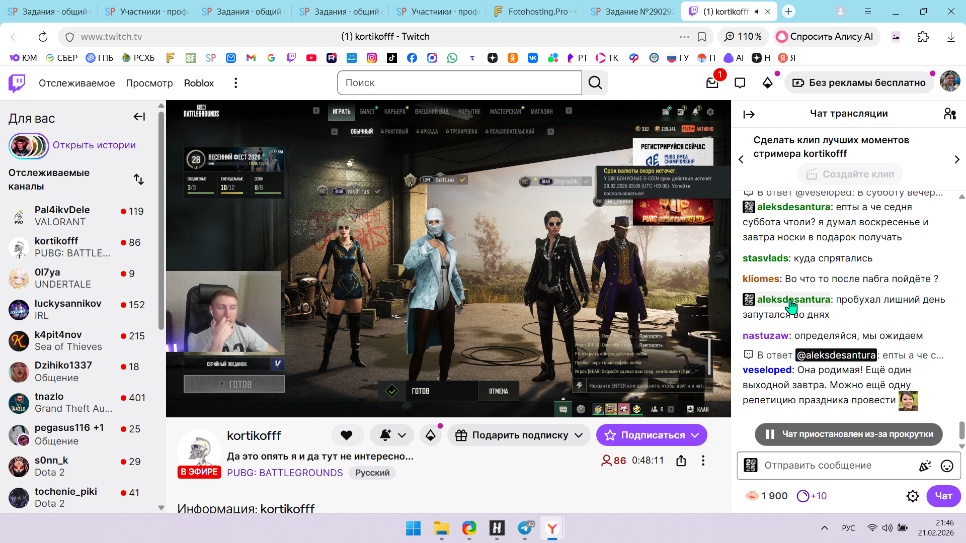Click the sidebar vertical scrollbar
This screenshot has height=543, width=966.
(161, 221)
